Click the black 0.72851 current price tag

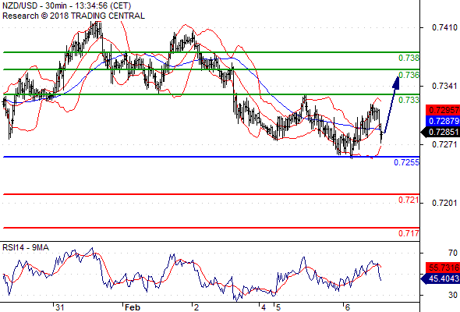[441, 132]
